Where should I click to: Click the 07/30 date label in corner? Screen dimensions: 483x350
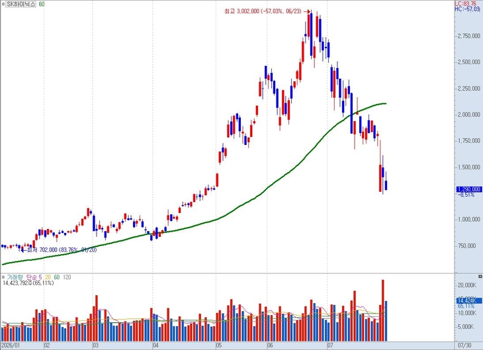click(x=465, y=345)
